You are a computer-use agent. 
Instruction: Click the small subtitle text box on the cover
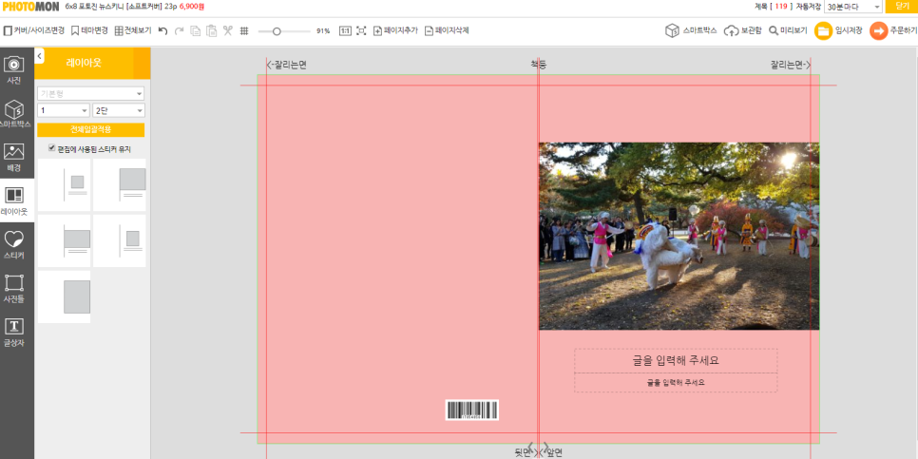pos(676,382)
